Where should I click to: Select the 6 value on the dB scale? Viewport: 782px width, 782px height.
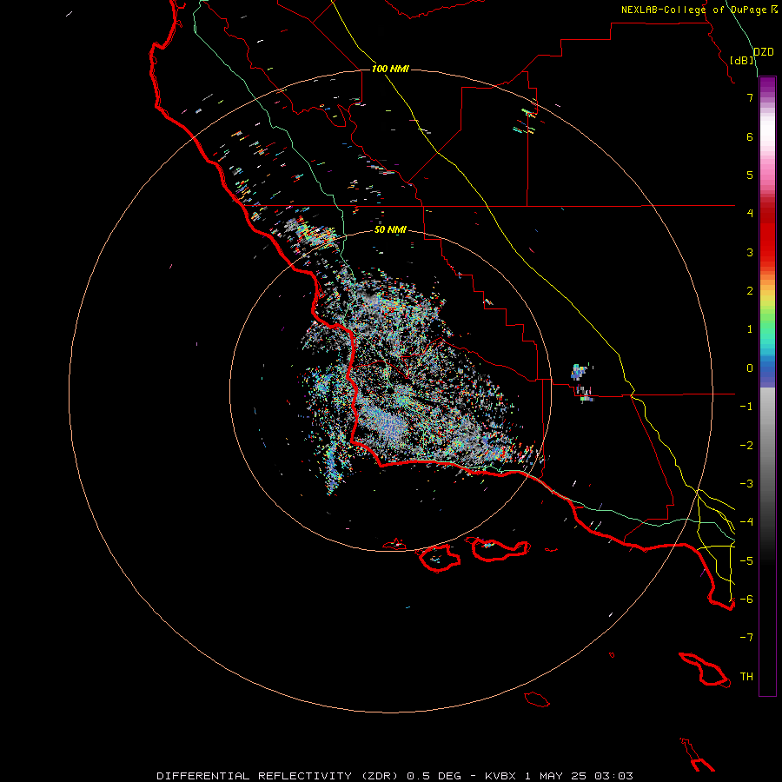[x=750, y=136]
